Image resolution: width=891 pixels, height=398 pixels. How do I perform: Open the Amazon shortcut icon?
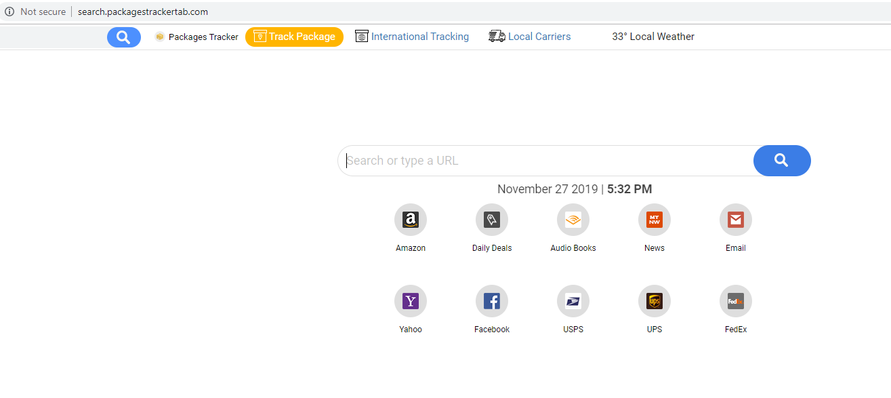(411, 220)
